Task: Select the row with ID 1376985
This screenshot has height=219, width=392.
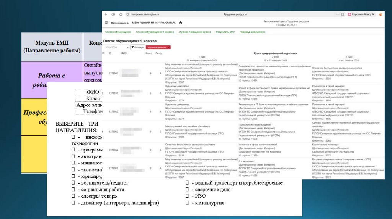Action: click(x=243, y=168)
